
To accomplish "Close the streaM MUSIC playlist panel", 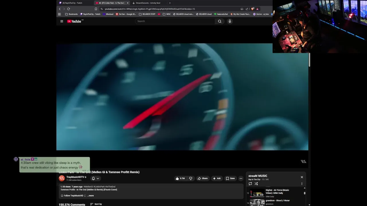I will click(302, 177).
